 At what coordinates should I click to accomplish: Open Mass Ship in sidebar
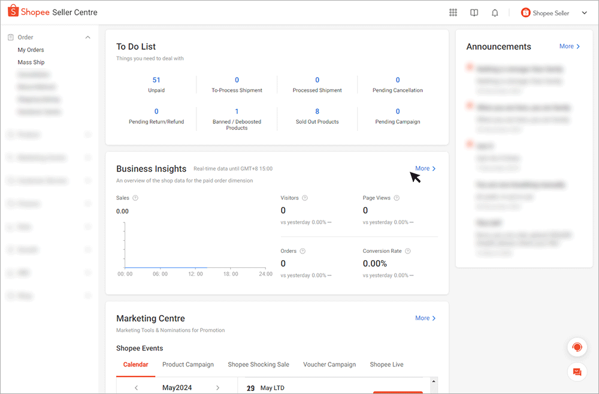(31, 62)
